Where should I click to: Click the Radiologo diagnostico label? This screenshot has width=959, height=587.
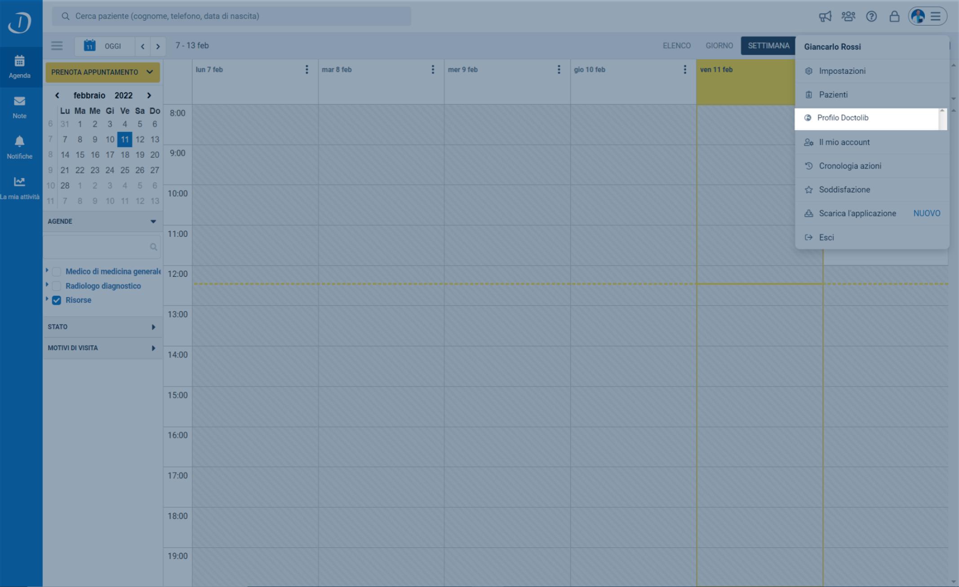103,286
